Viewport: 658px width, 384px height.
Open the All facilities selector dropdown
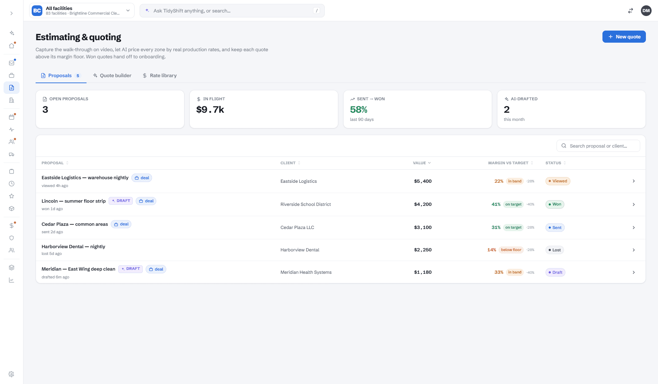(x=82, y=11)
